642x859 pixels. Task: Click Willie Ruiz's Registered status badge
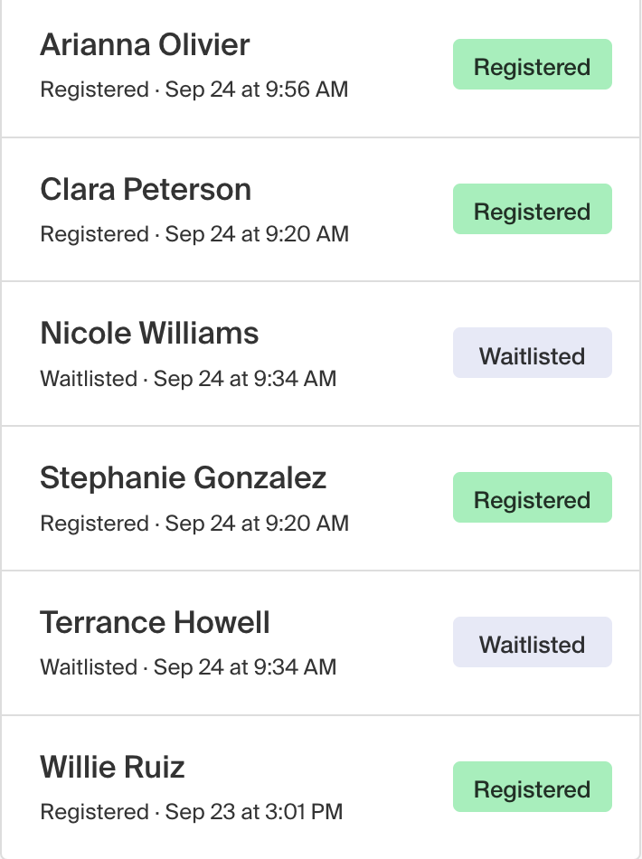coord(533,787)
